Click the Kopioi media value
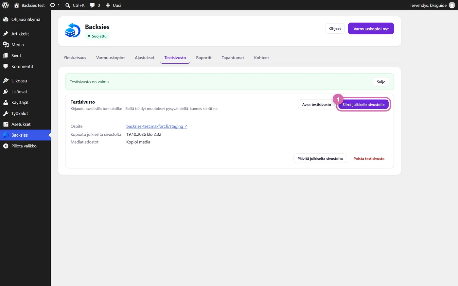 pos(138,142)
